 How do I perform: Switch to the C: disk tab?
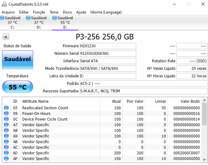[12, 23]
